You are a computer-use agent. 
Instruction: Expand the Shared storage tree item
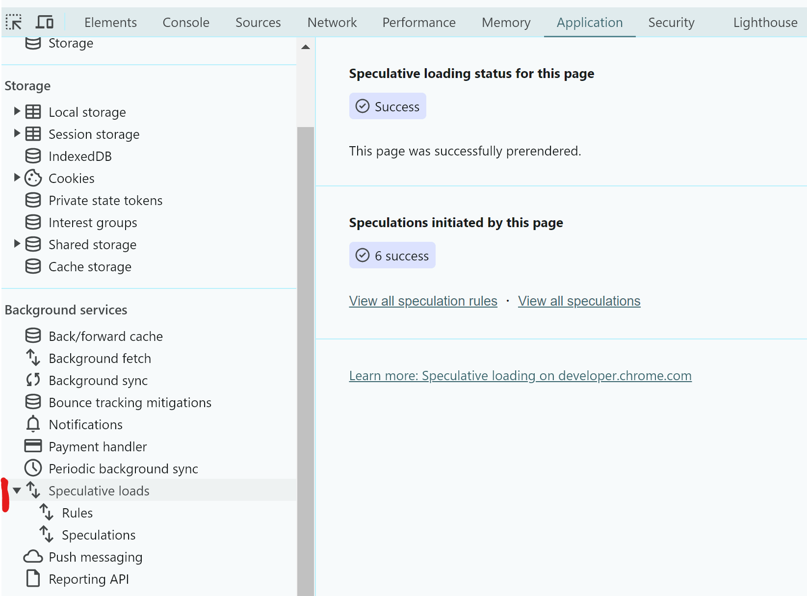click(17, 244)
